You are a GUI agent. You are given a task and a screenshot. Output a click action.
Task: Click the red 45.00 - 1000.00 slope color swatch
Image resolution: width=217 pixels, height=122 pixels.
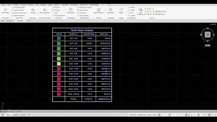tap(59, 94)
